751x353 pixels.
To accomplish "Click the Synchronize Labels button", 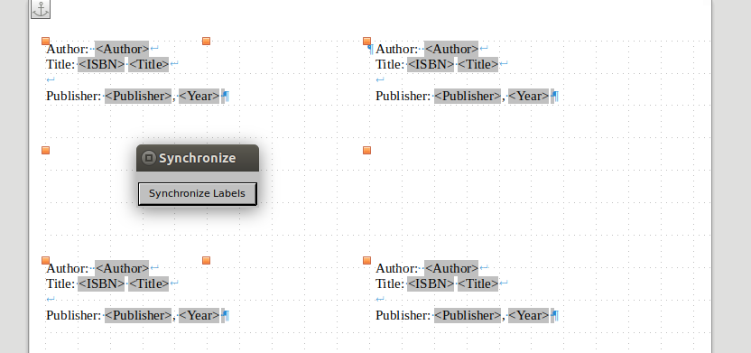I will (198, 193).
